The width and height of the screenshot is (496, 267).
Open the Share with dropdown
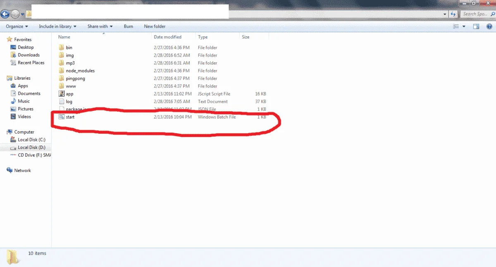pyautogui.click(x=100, y=26)
